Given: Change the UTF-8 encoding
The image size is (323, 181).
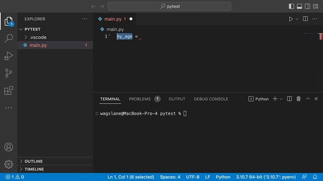Looking at the screenshot, I should pyautogui.click(x=193, y=177).
